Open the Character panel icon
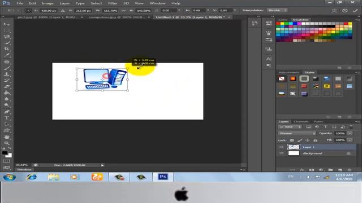The height and width of the screenshot is (203, 362). tap(269, 59)
